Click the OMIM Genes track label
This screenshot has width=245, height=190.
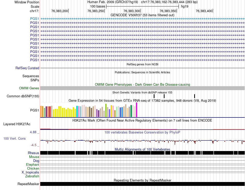pyautogui.click(x=29, y=88)
